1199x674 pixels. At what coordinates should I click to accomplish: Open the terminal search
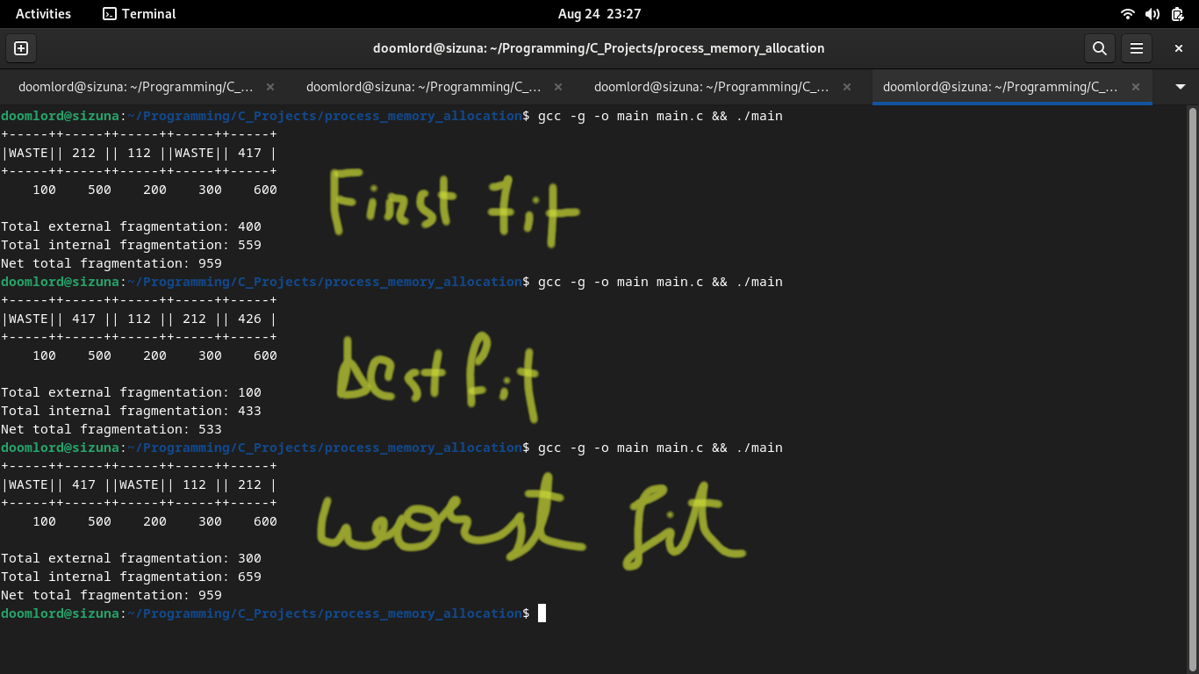[1099, 48]
